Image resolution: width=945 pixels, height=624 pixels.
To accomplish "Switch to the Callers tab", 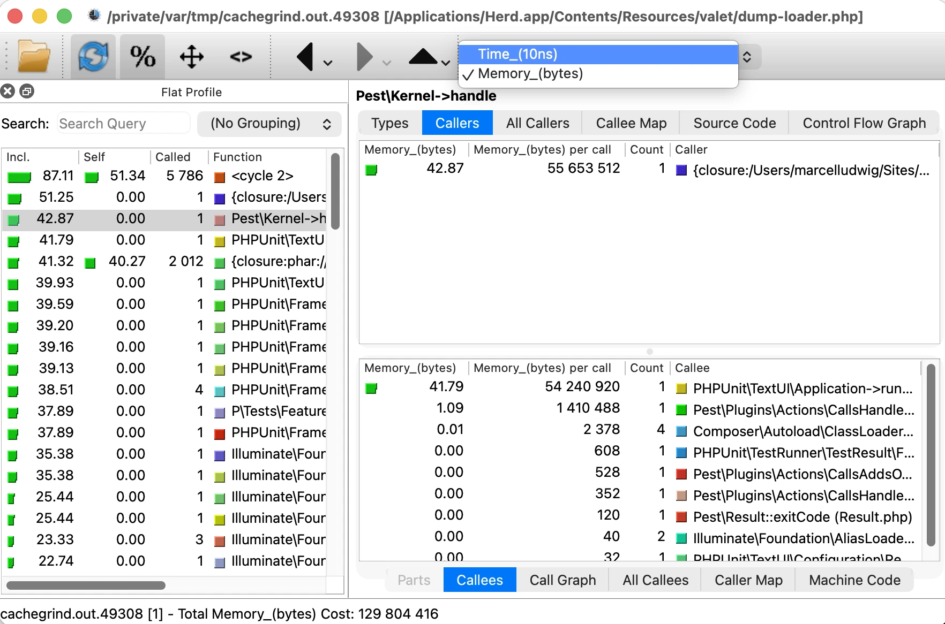I will pos(457,123).
